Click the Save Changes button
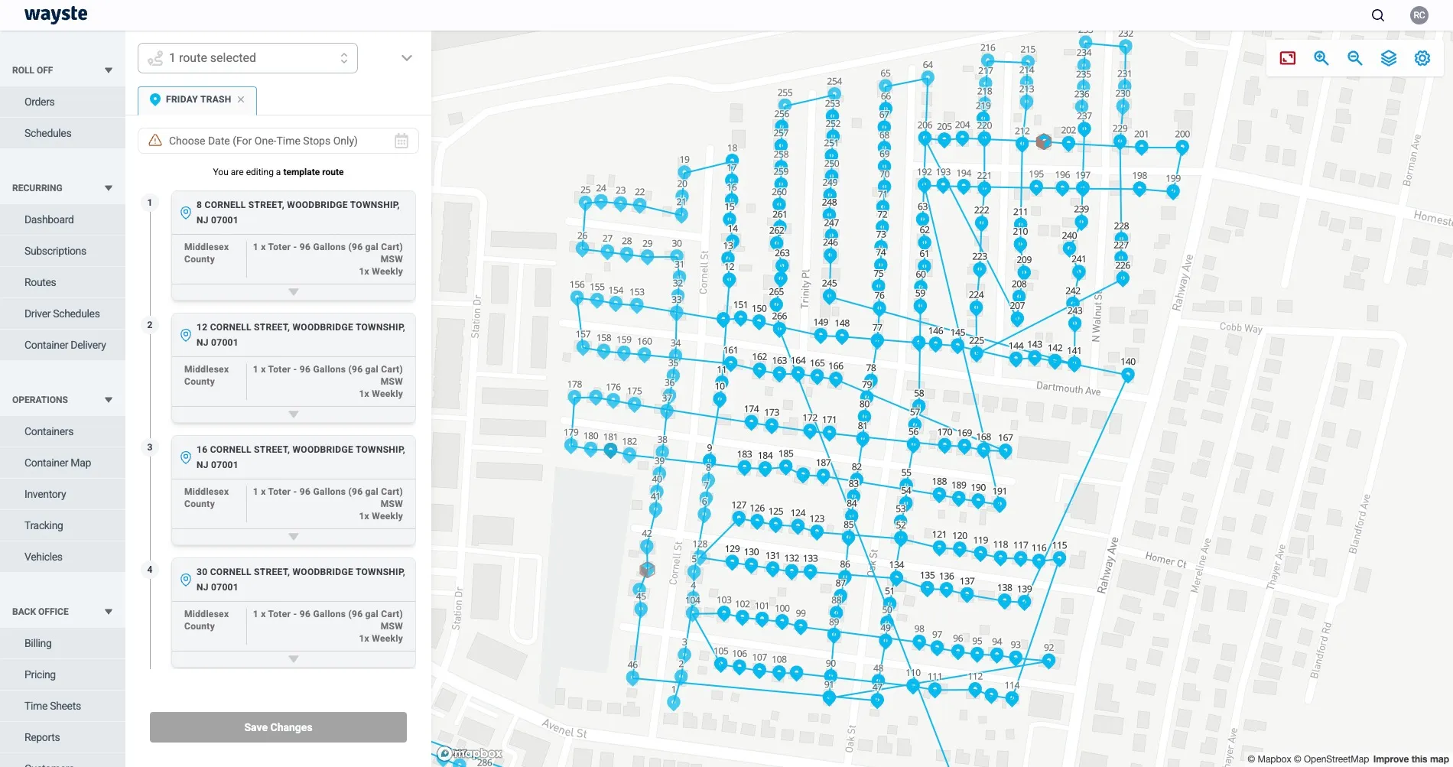This screenshot has width=1453, height=767. pyautogui.click(x=278, y=727)
